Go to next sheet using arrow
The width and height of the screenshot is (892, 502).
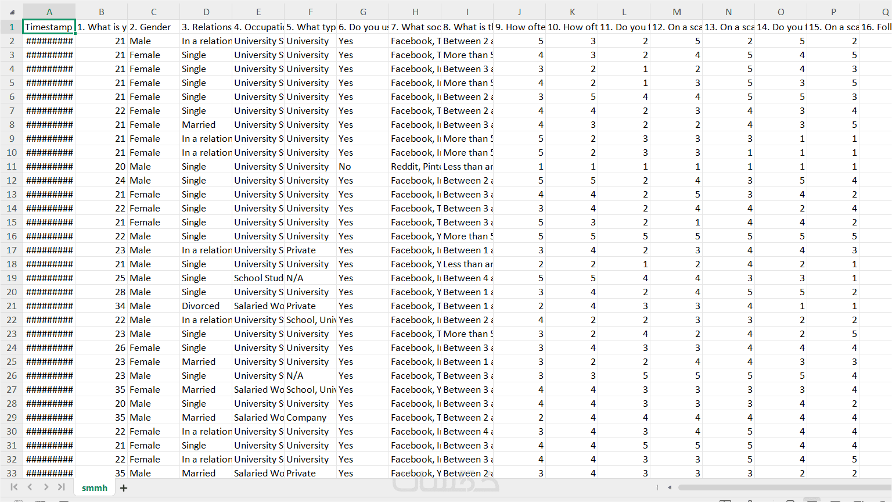coord(46,487)
